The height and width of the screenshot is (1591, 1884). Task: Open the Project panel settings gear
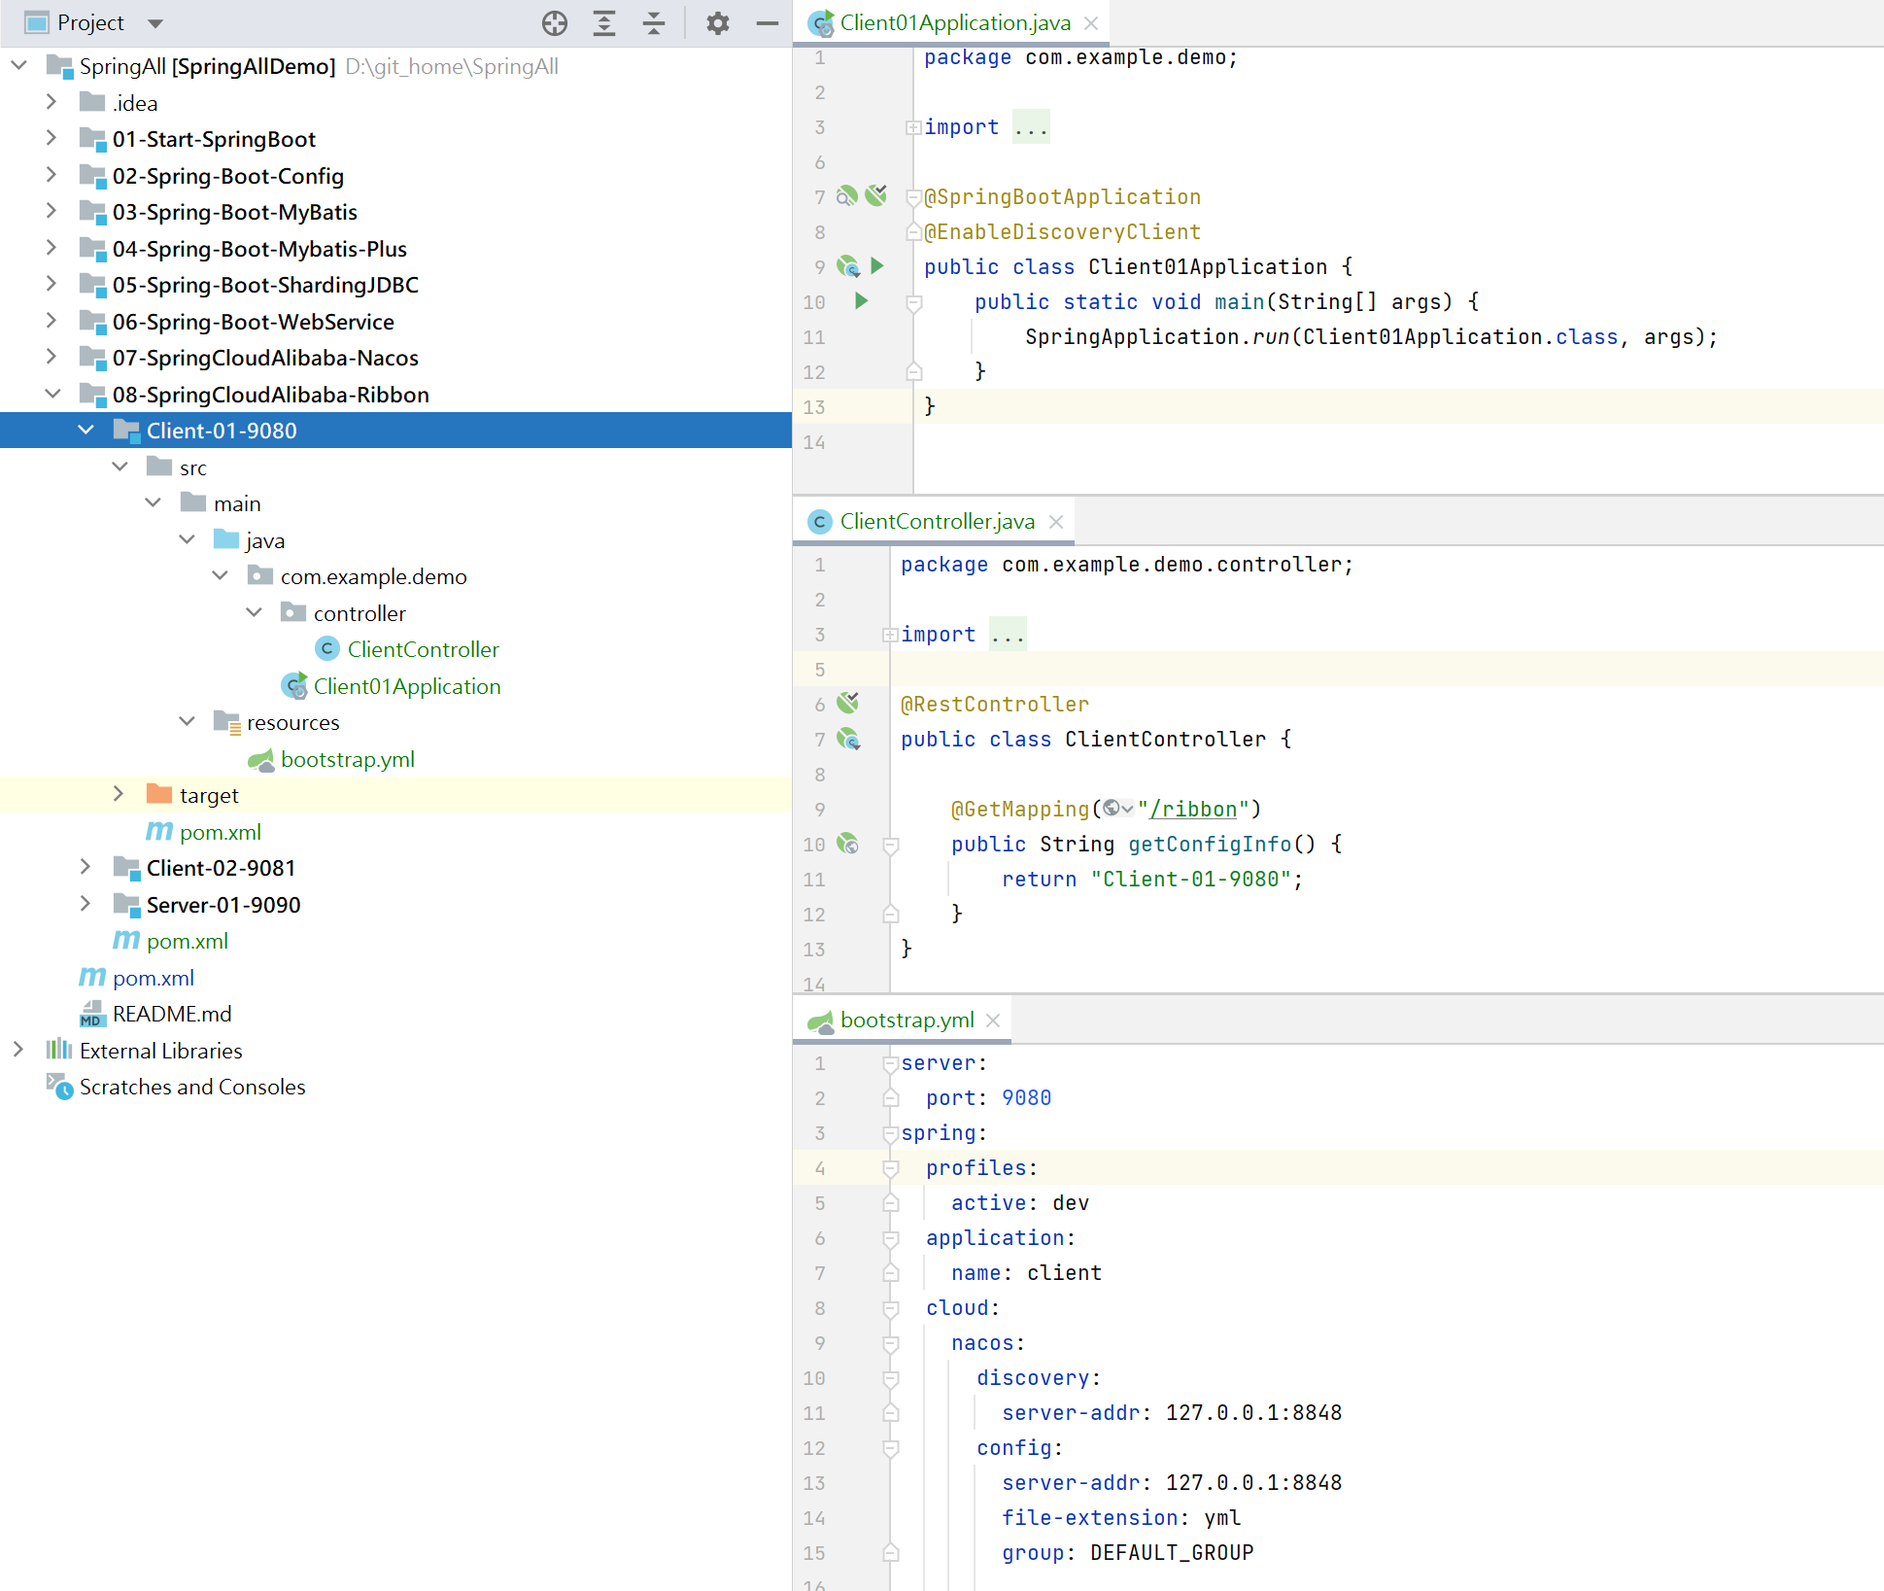(717, 23)
